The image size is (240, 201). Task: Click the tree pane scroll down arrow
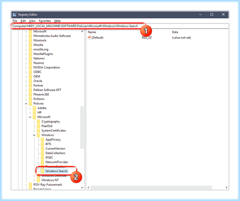coord(82,187)
